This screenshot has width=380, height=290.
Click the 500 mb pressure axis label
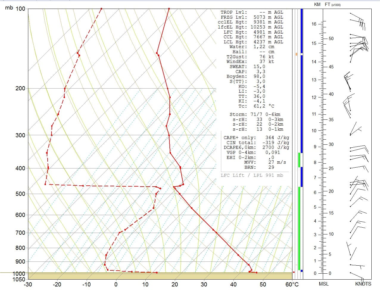tap(20, 194)
